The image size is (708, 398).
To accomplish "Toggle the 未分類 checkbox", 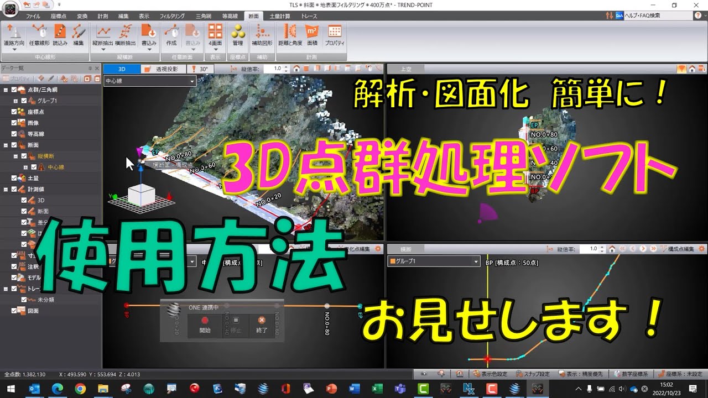I will (x=24, y=300).
